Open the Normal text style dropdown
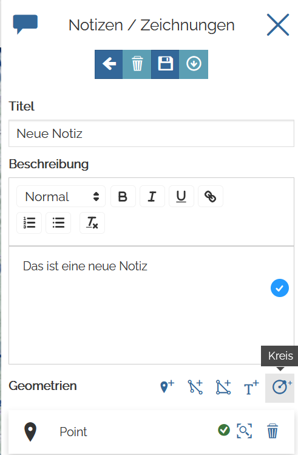298x455 pixels. click(61, 196)
